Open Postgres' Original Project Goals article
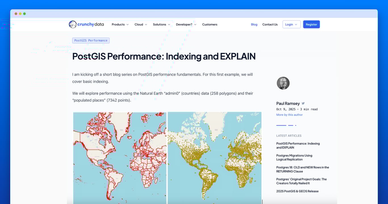The height and width of the screenshot is (204, 388). pos(301,181)
